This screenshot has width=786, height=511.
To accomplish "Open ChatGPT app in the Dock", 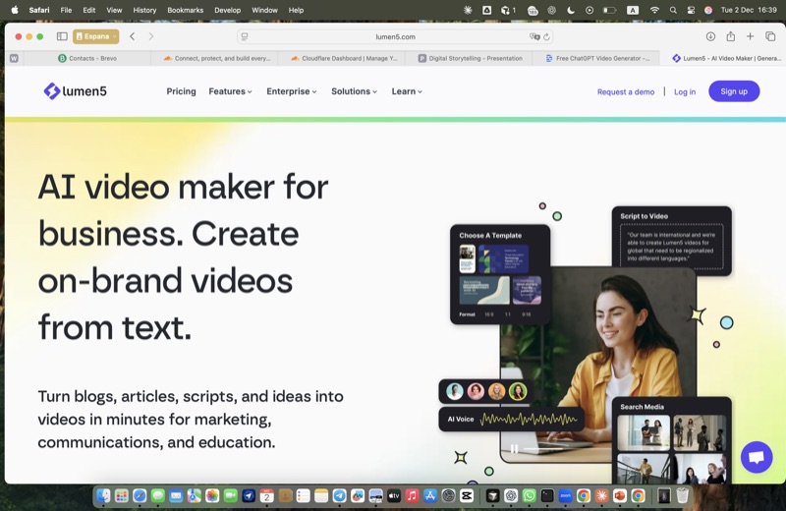I will tap(511, 496).
